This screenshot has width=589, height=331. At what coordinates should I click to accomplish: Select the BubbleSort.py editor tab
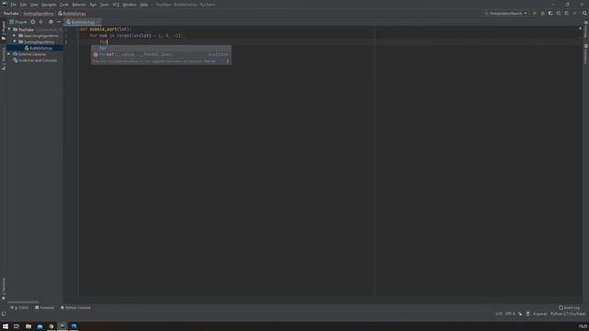[83, 22]
